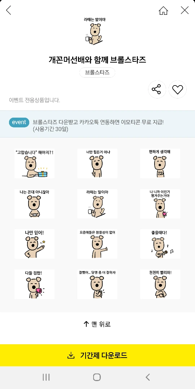Tap the back arrow at top left

pos(9,10)
